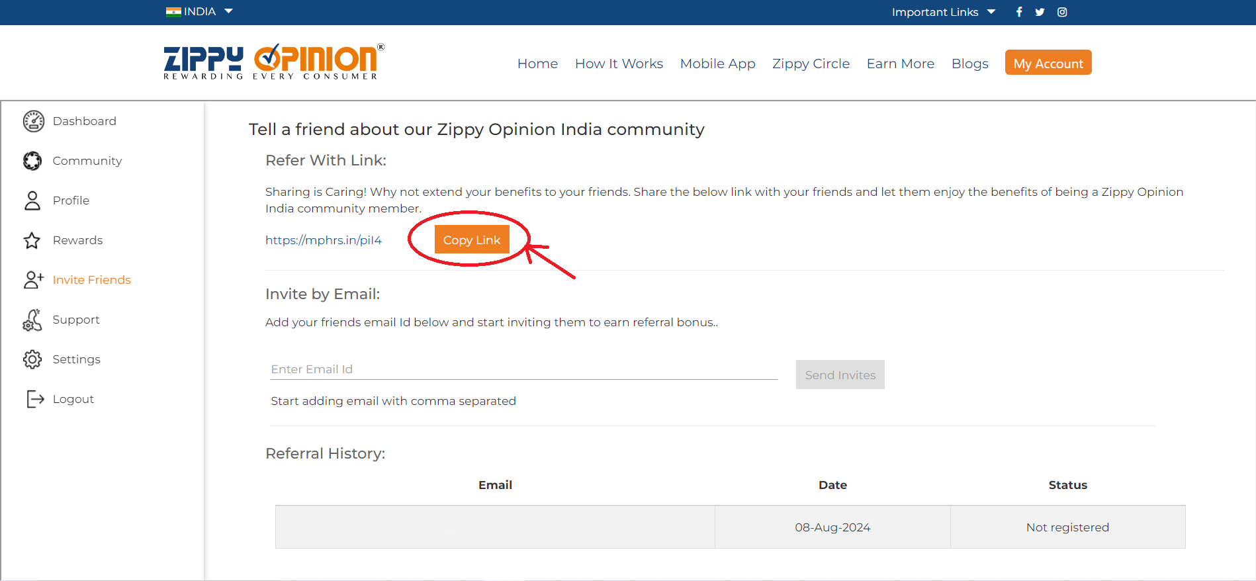1256x581 pixels.
Task: Click the Dashboard gauge icon
Action: 33,121
